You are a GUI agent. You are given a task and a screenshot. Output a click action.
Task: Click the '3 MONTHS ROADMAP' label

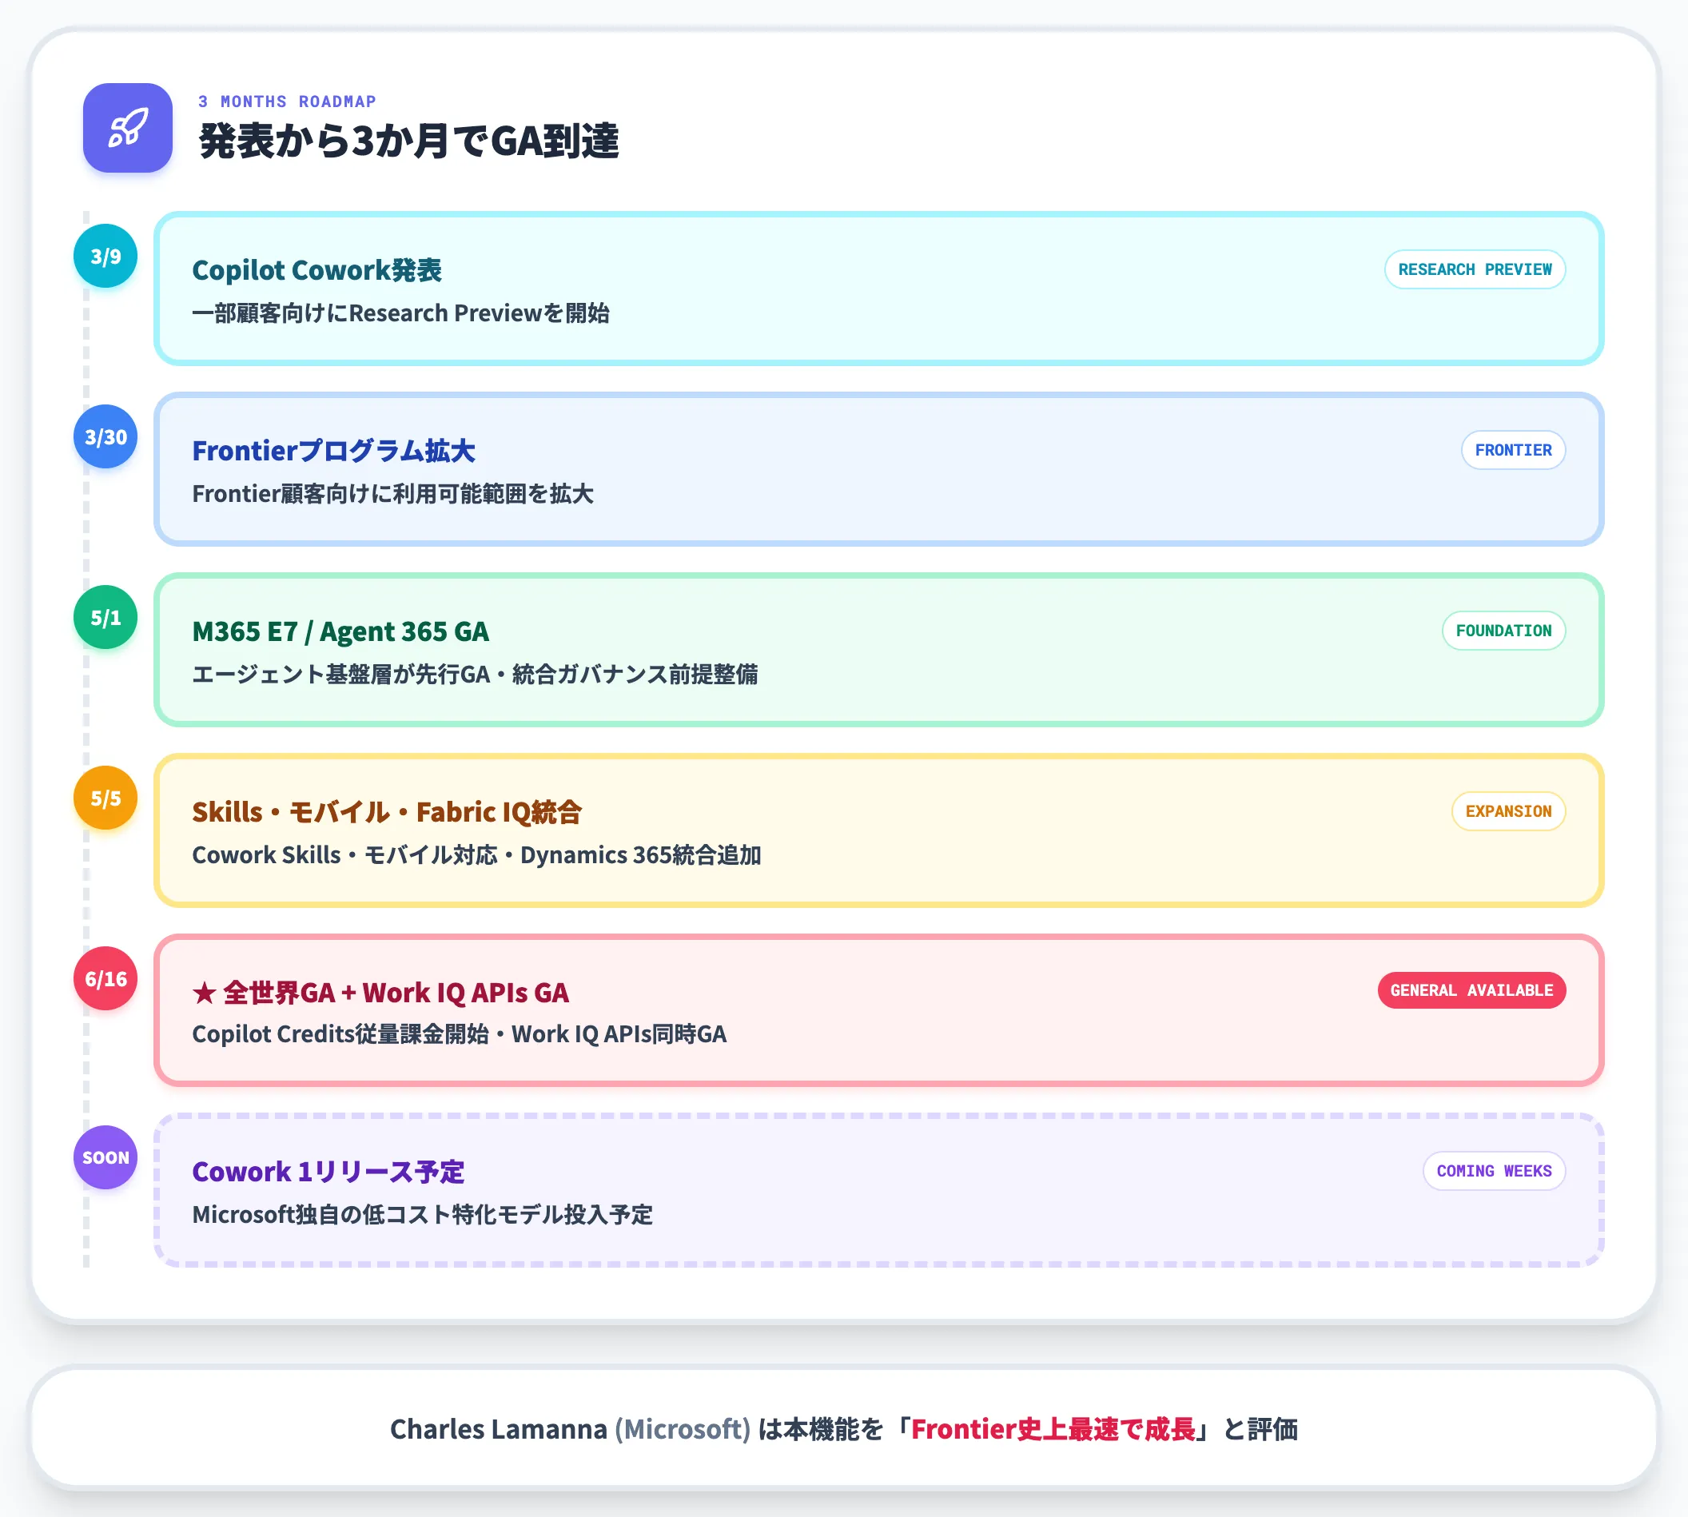click(287, 102)
